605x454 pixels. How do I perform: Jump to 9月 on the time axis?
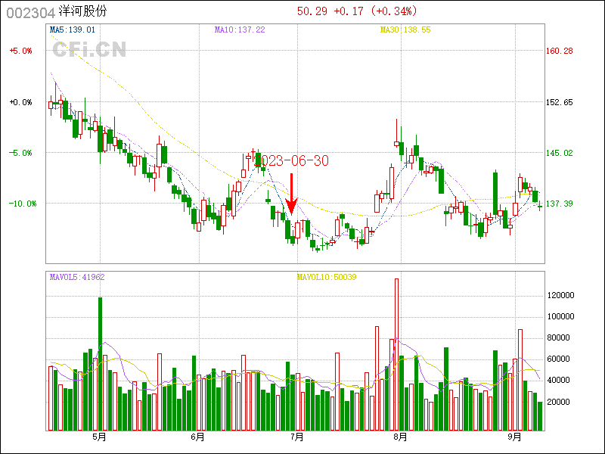click(515, 437)
